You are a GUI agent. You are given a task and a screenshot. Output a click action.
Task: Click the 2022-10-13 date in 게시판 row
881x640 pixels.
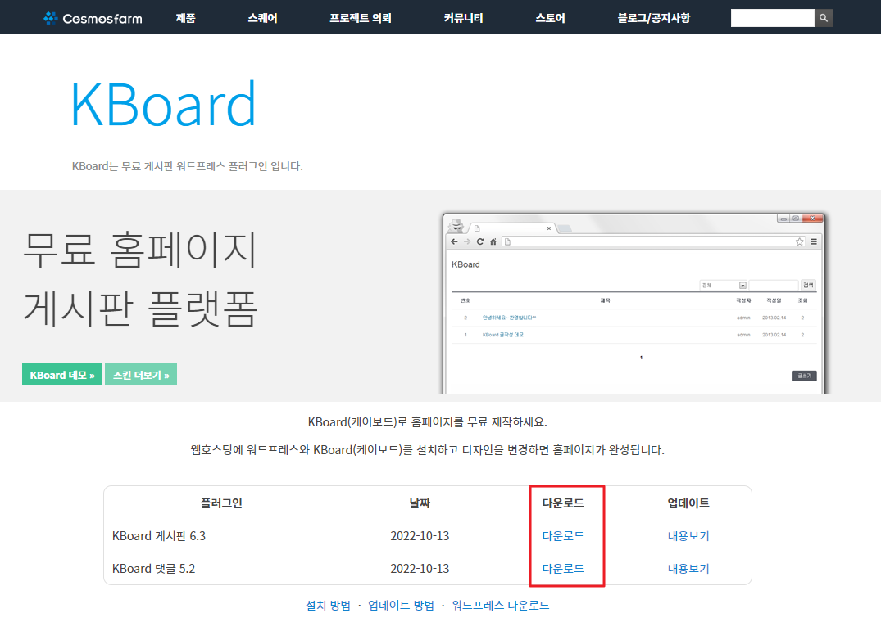coord(420,536)
